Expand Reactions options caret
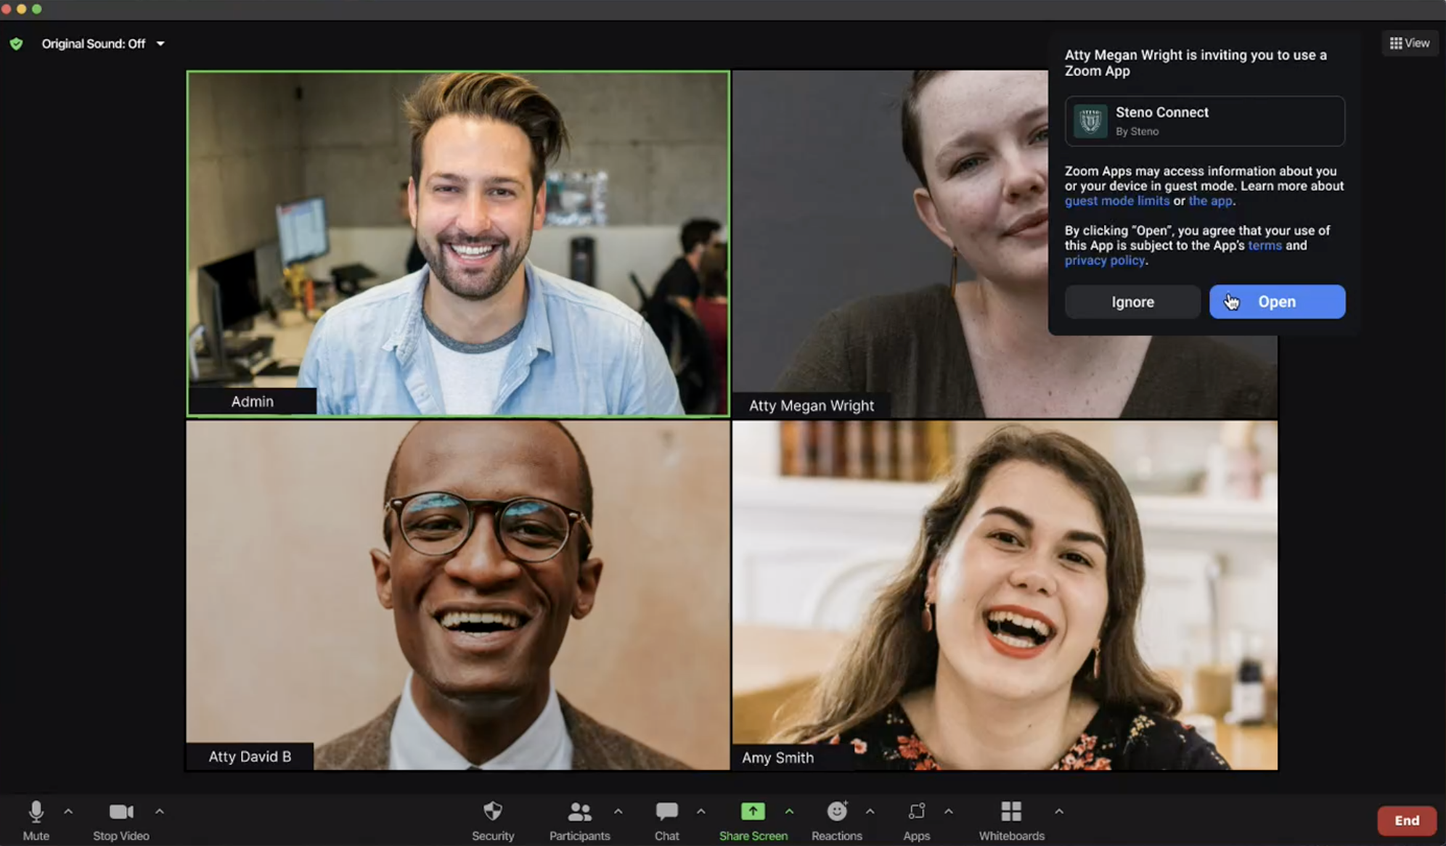Screen dimensions: 1446x846 coord(870,811)
